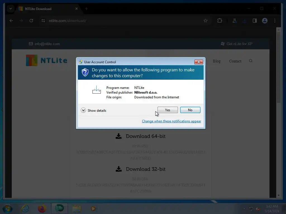Click Download 32-bit link

pos(146,169)
